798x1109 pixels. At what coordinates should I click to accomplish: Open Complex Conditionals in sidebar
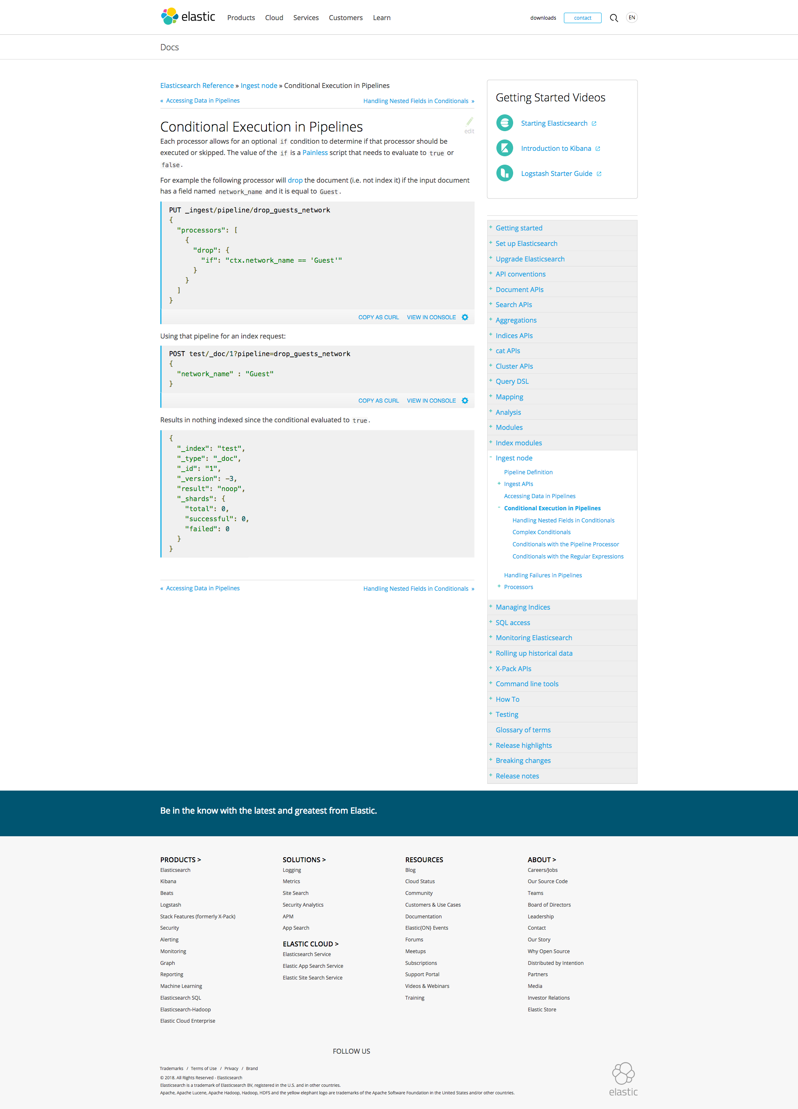541,533
